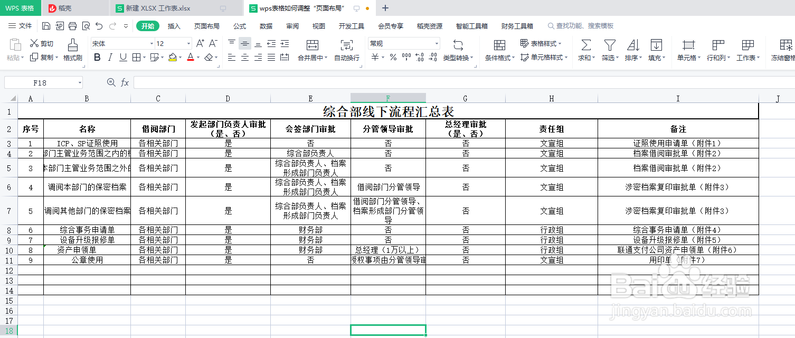Viewport: 795px width, 338px height.
Task: Open Type Conversion (类型转换) dropdown
Action: point(458,51)
